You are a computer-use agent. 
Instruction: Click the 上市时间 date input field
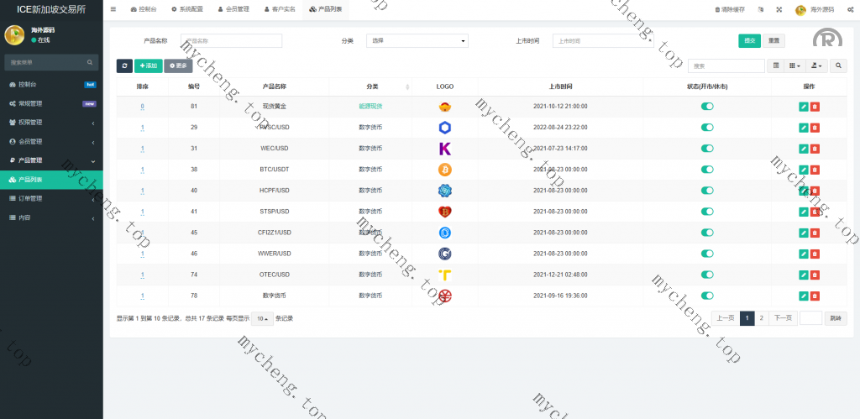(x=602, y=40)
